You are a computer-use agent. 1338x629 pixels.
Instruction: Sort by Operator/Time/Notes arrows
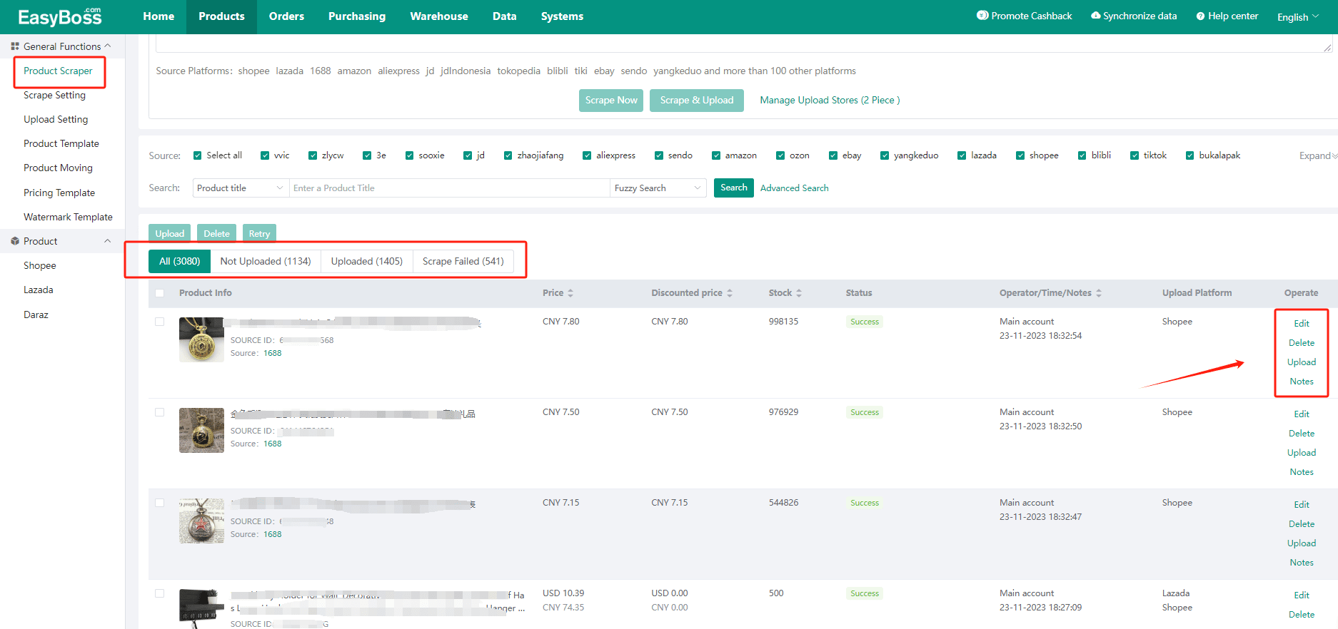(1099, 293)
